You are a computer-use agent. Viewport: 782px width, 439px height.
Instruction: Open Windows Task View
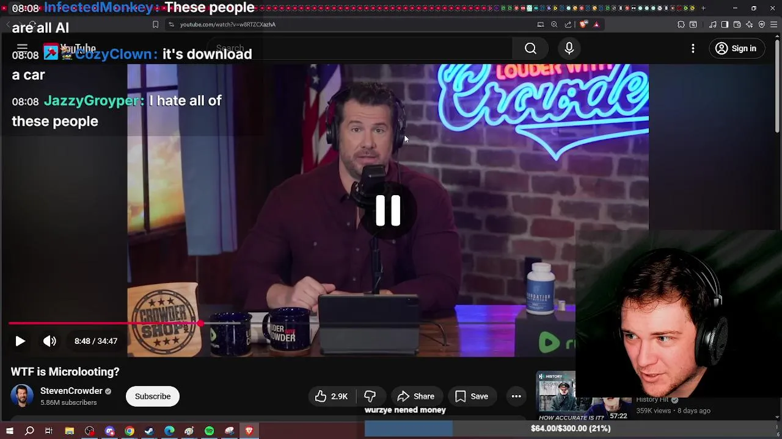(49, 431)
